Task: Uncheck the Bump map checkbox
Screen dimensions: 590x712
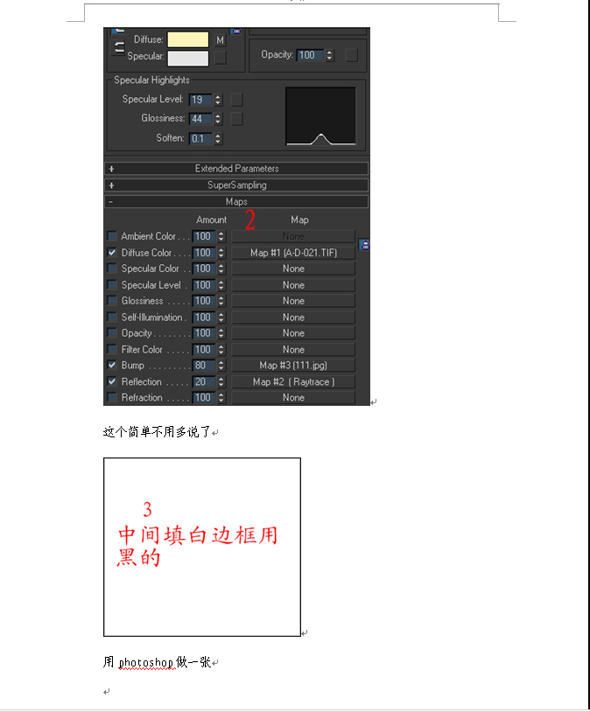Action: [112, 365]
